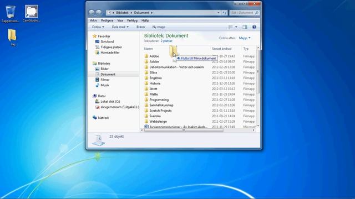Image resolution: width=355 pixels, height=199 pixels.
Task: Select the Bibliotek node in the sidebar
Action: (104, 64)
